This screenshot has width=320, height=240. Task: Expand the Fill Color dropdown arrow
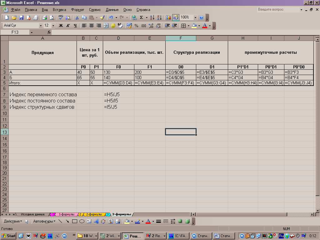[x=199, y=26]
